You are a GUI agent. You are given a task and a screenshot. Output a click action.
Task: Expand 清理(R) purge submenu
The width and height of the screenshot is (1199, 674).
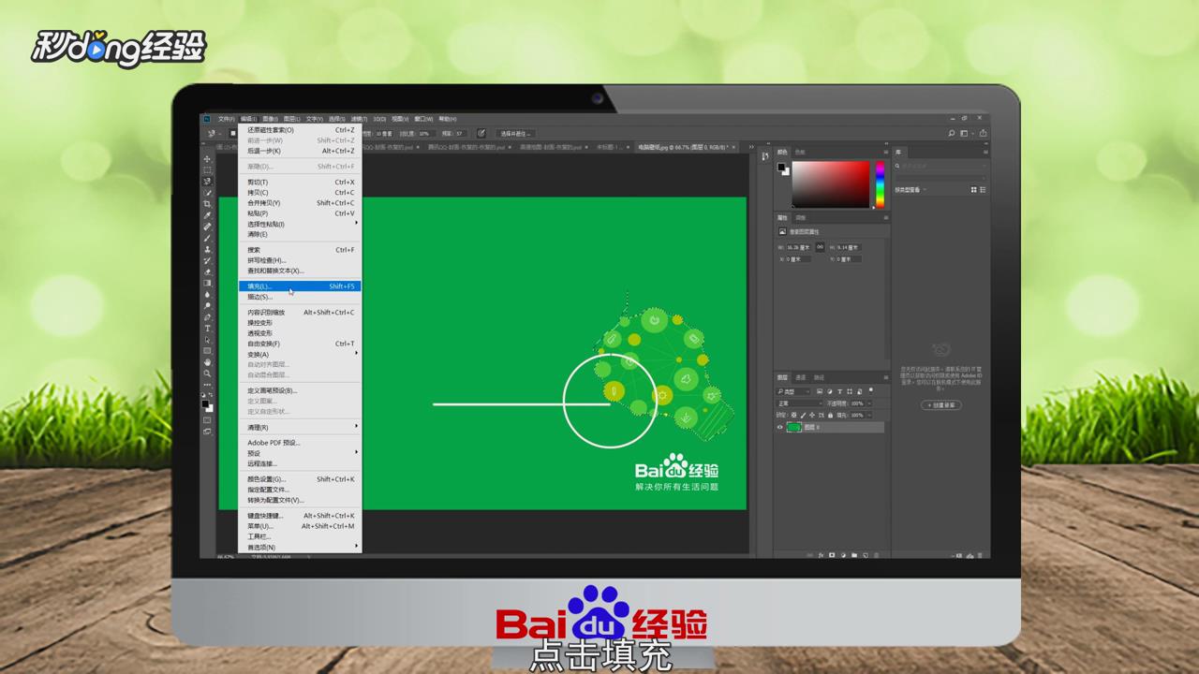point(300,427)
